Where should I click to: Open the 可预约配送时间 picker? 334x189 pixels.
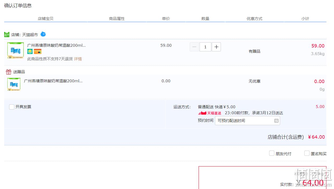click(247, 121)
